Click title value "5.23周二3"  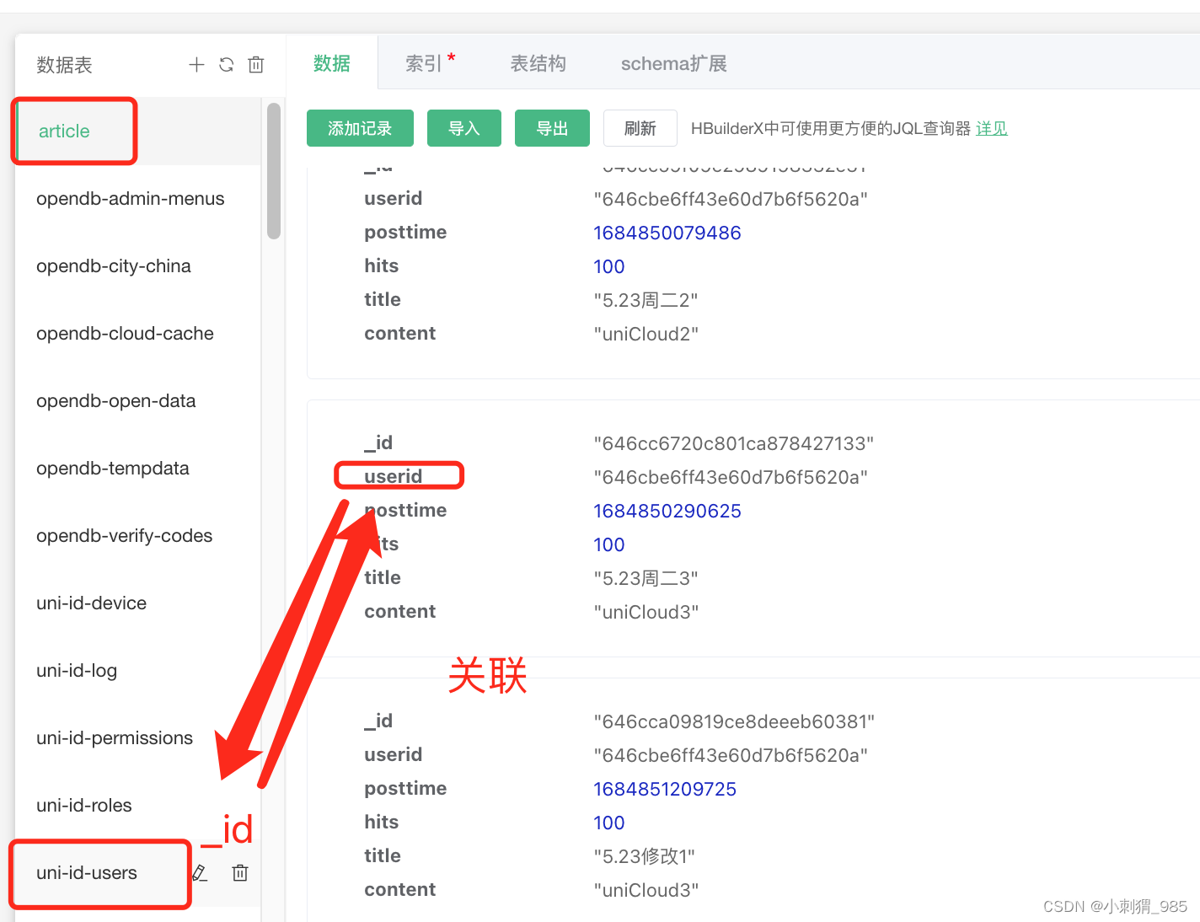(x=646, y=578)
